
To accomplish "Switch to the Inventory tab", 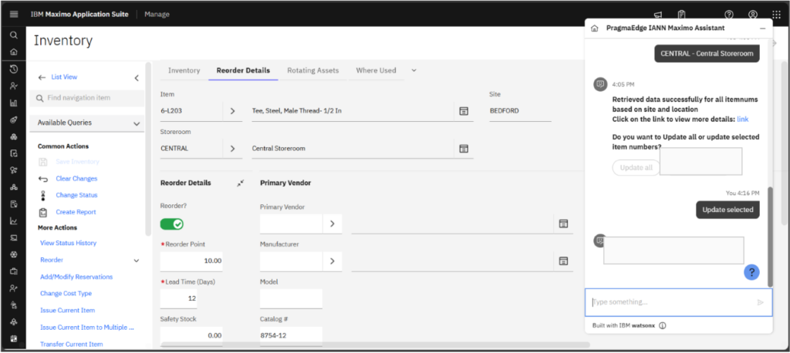I will click(184, 70).
